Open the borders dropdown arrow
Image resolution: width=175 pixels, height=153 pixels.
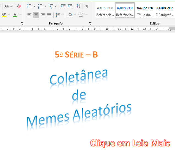(x=86, y=15)
